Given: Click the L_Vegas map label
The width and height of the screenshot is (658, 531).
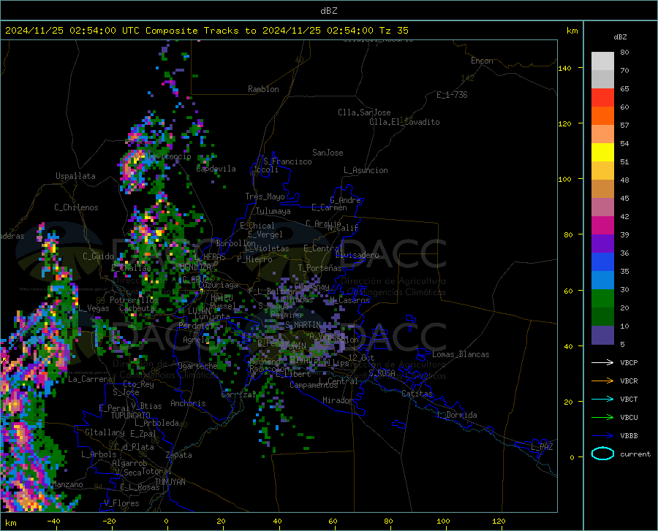Looking at the screenshot, I should click(94, 308).
